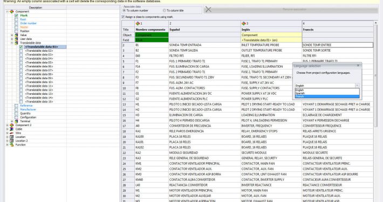383x202 pixels.
Task: Click row header number 15
Action: (x=128, y=115)
